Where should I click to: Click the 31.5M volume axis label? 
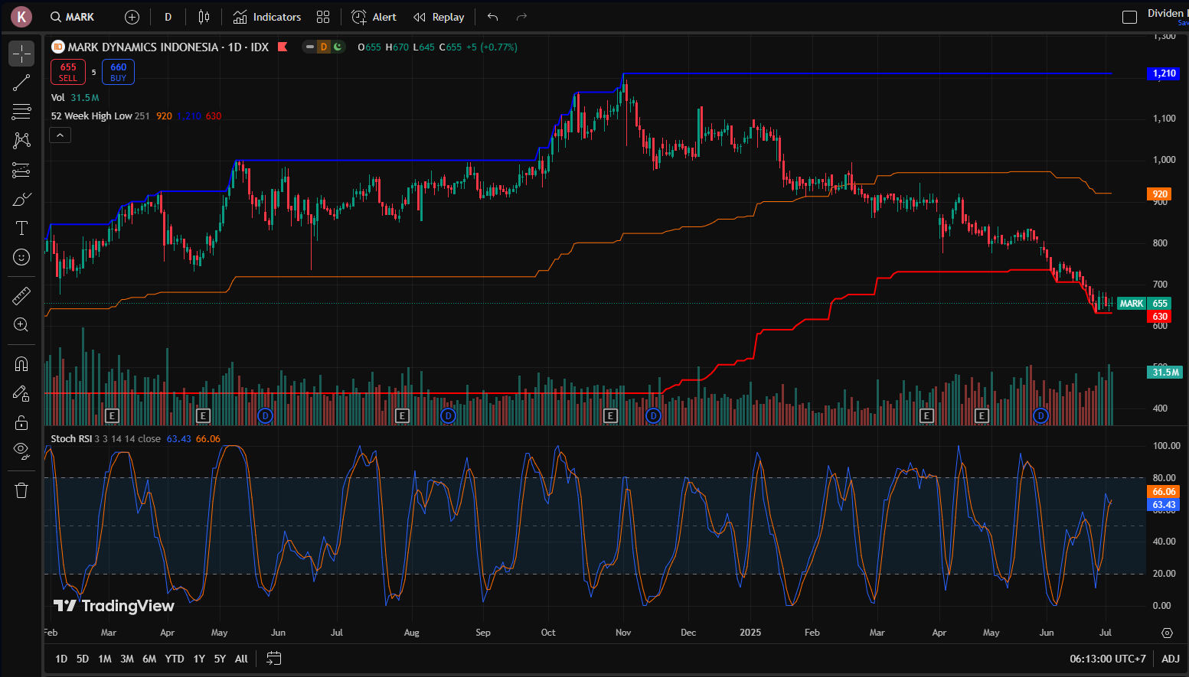pos(1164,373)
